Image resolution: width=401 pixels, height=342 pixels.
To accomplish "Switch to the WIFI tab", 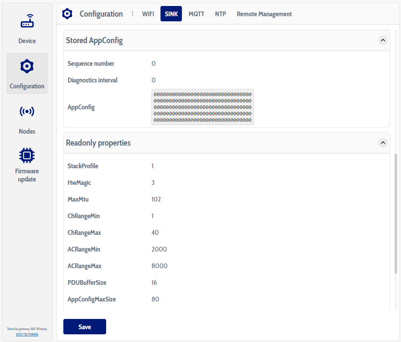I will (x=148, y=14).
